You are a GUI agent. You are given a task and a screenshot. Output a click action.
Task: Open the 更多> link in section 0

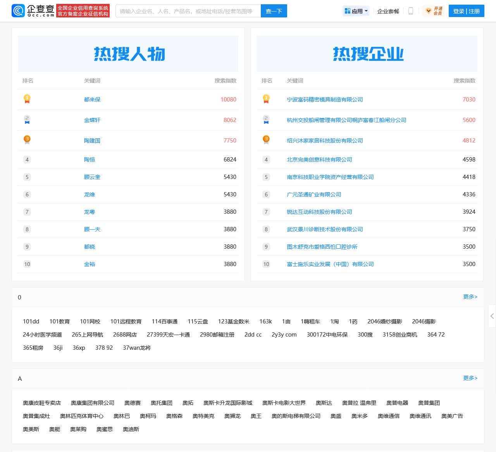tap(470, 297)
